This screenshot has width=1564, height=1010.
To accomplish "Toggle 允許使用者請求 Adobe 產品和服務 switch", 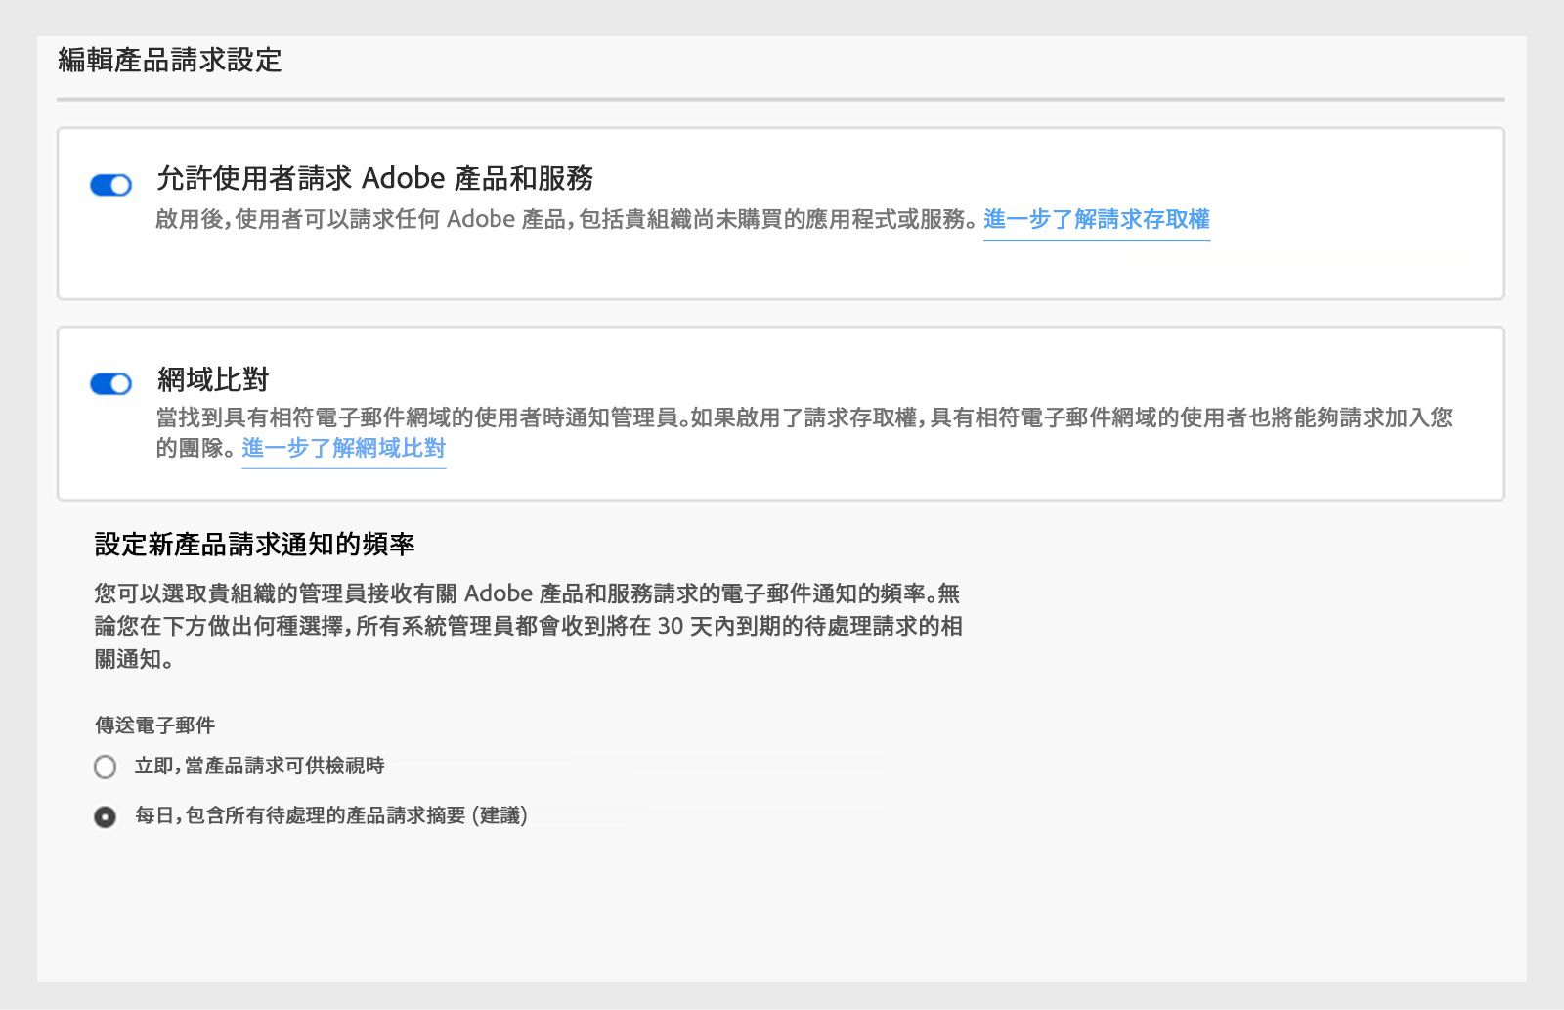I will (110, 185).
